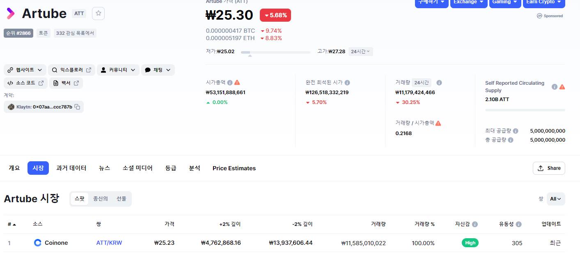Image resolution: width=580 pixels, height=255 pixels.
Task: Sort by 업데이트 column header
Action: [551, 224]
